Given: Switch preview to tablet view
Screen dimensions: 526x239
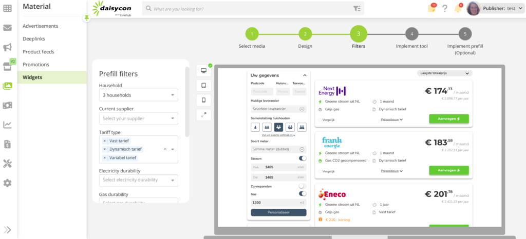Looking at the screenshot, I should (203, 86).
